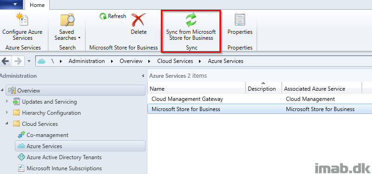
Task: Sort by the Name column header
Action: pyautogui.click(x=196, y=89)
